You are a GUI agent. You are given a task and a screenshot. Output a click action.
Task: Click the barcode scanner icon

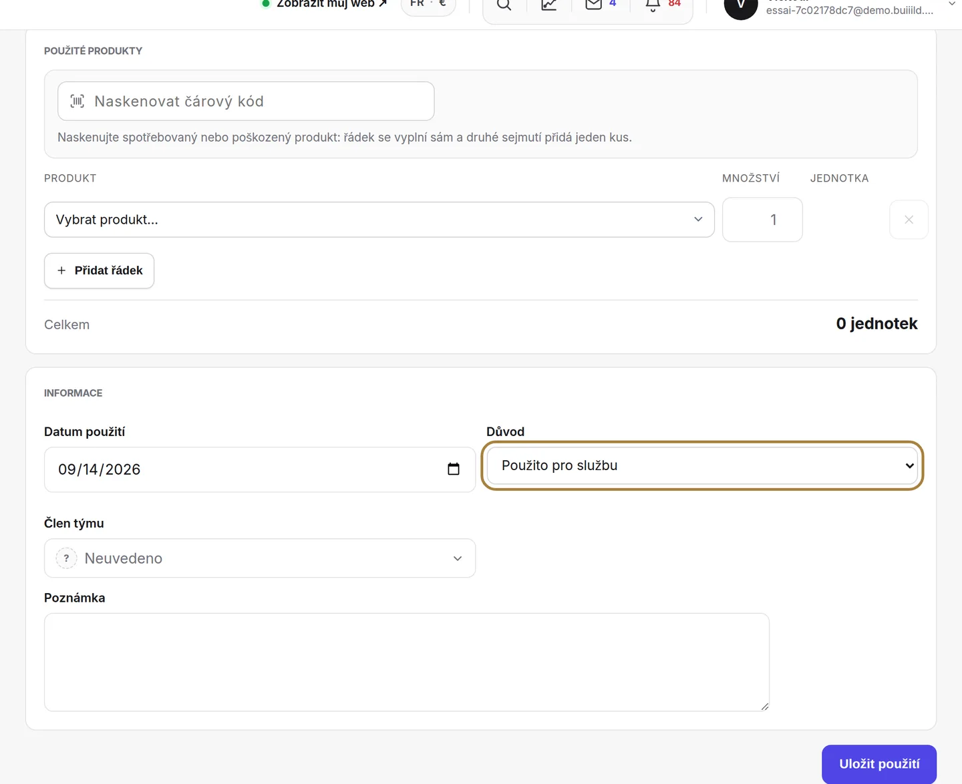(x=77, y=101)
